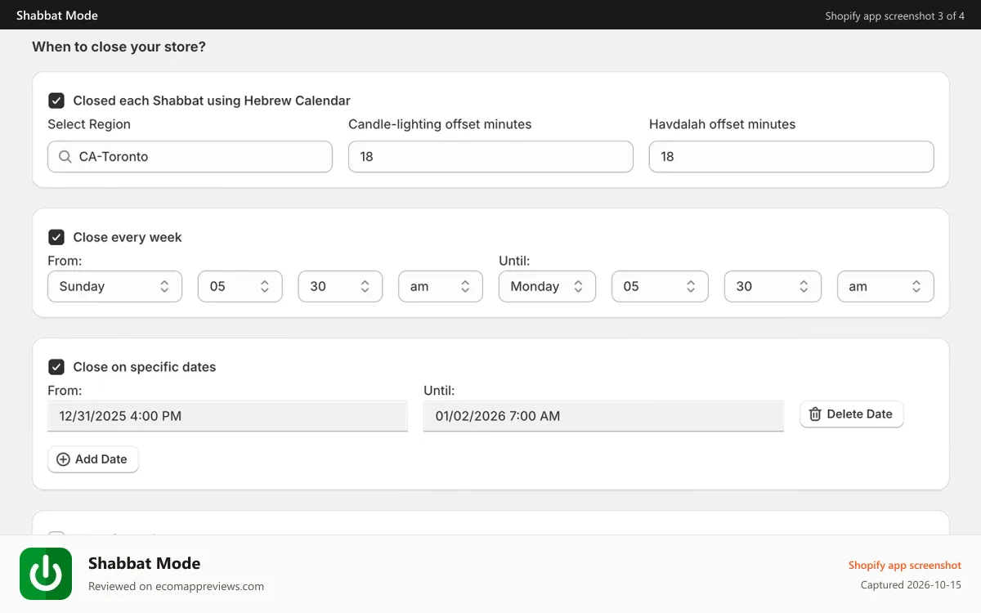This screenshot has width=981, height=613.
Task: Click the search icon in Select Region field
Action: (65, 156)
